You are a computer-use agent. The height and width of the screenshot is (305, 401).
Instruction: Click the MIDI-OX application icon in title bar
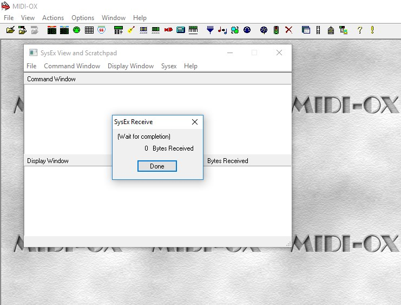click(x=5, y=6)
